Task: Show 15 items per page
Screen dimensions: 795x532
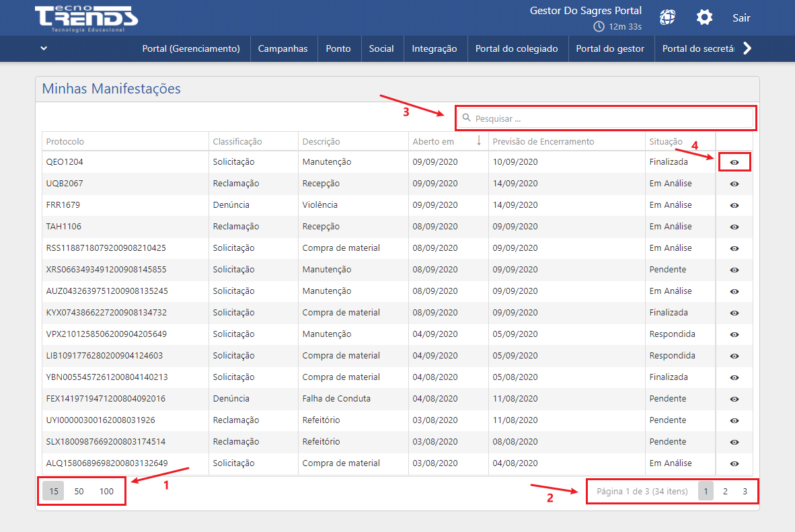Action: [x=53, y=491]
